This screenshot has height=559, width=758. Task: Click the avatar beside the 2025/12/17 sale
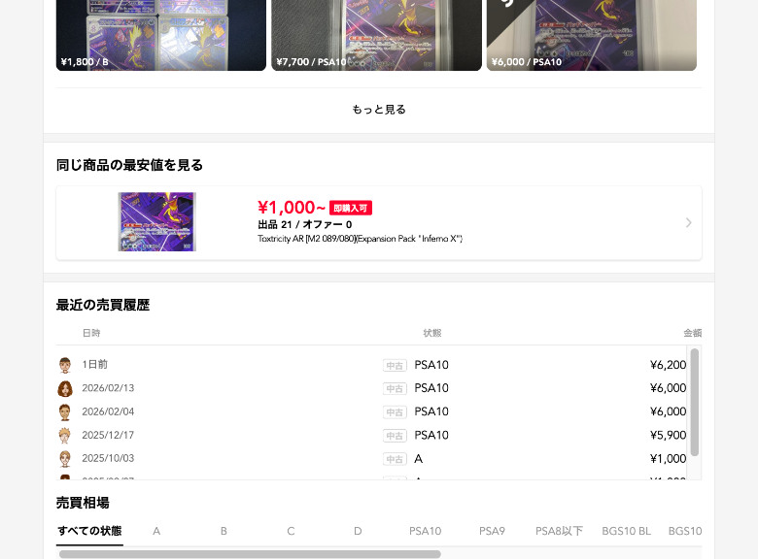65,436
